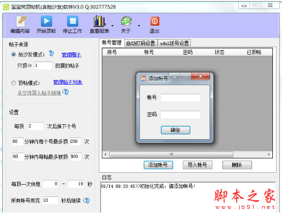
Task: Focus the 每顶 times-before-switch field
Action: (35, 126)
